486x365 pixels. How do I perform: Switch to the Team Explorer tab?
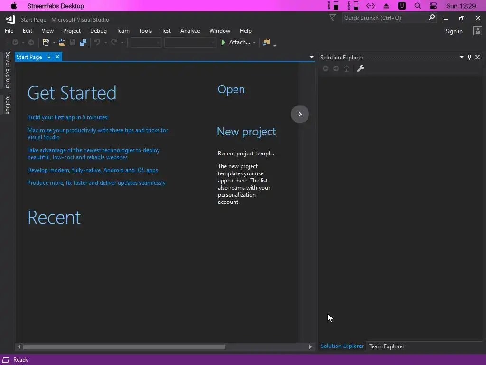pos(386,346)
